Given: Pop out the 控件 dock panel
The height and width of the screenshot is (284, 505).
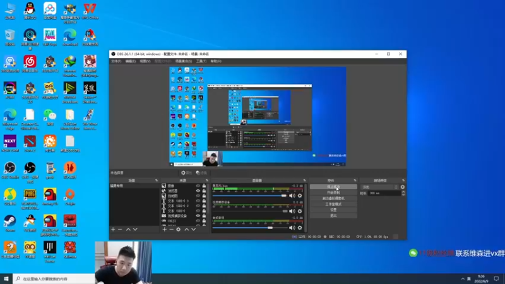Looking at the screenshot, I should point(355,180).
